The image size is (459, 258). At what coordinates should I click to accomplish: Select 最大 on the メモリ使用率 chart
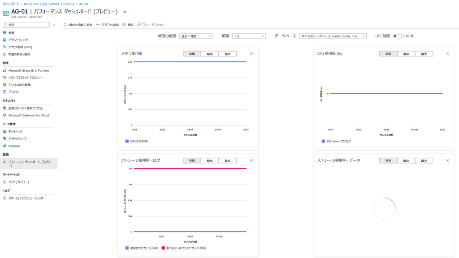(x=228, y=54)
